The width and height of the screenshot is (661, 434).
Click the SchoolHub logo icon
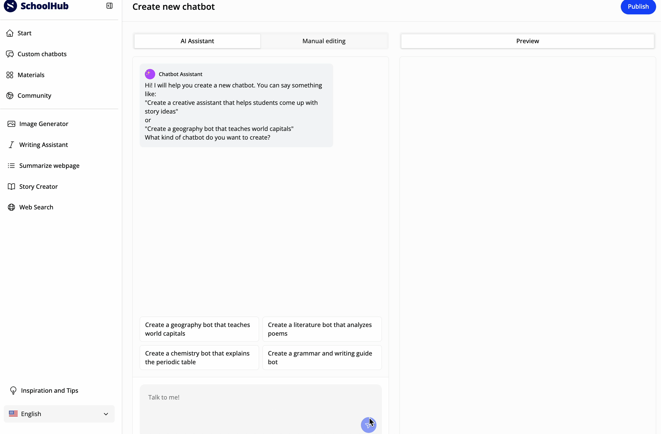click(x=10, y=6)
